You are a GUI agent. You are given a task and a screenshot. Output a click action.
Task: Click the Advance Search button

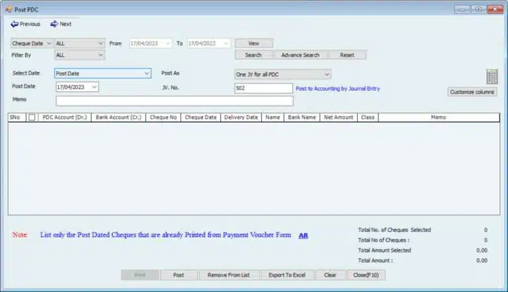click(300, 55)
